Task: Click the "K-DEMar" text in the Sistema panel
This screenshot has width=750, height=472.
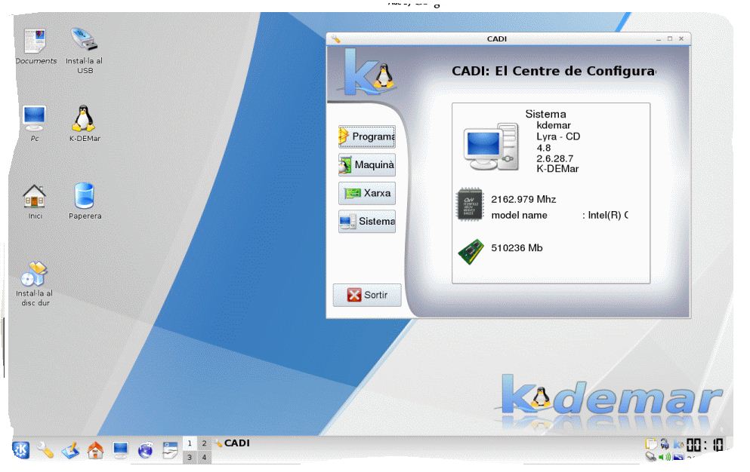Action: coord(557,169)
